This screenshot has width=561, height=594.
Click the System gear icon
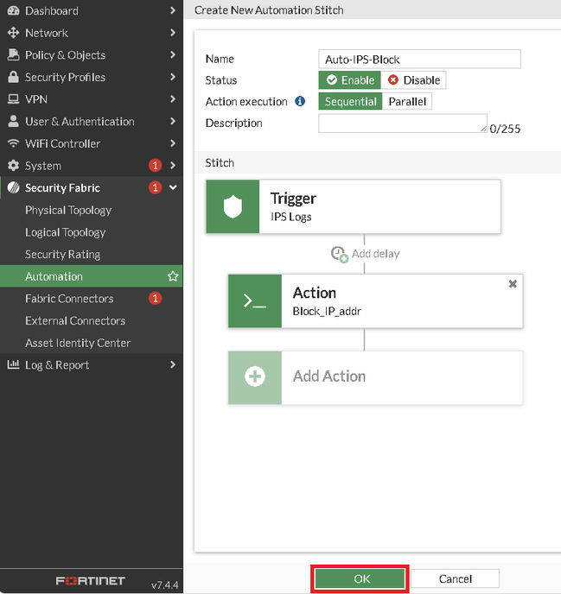click(x=13, y=166)
